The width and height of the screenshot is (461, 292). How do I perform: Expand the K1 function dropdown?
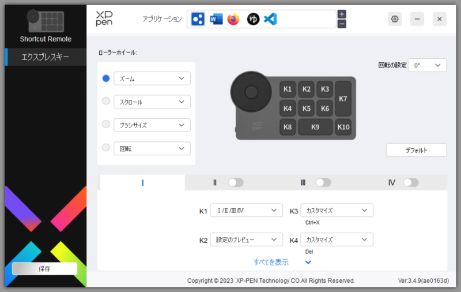(x=246, y=211)
